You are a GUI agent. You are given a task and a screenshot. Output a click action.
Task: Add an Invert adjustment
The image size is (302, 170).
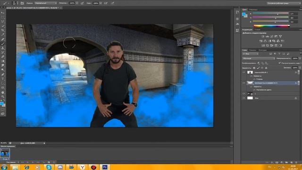263,45
